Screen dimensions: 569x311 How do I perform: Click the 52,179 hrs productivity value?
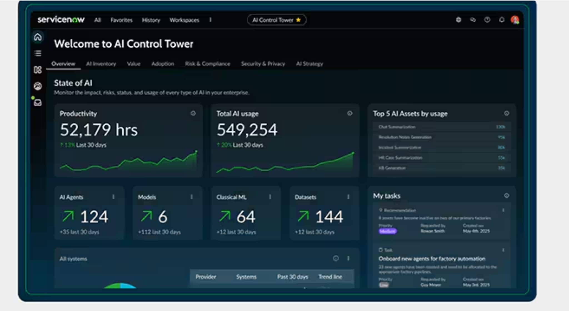(99, 130)
